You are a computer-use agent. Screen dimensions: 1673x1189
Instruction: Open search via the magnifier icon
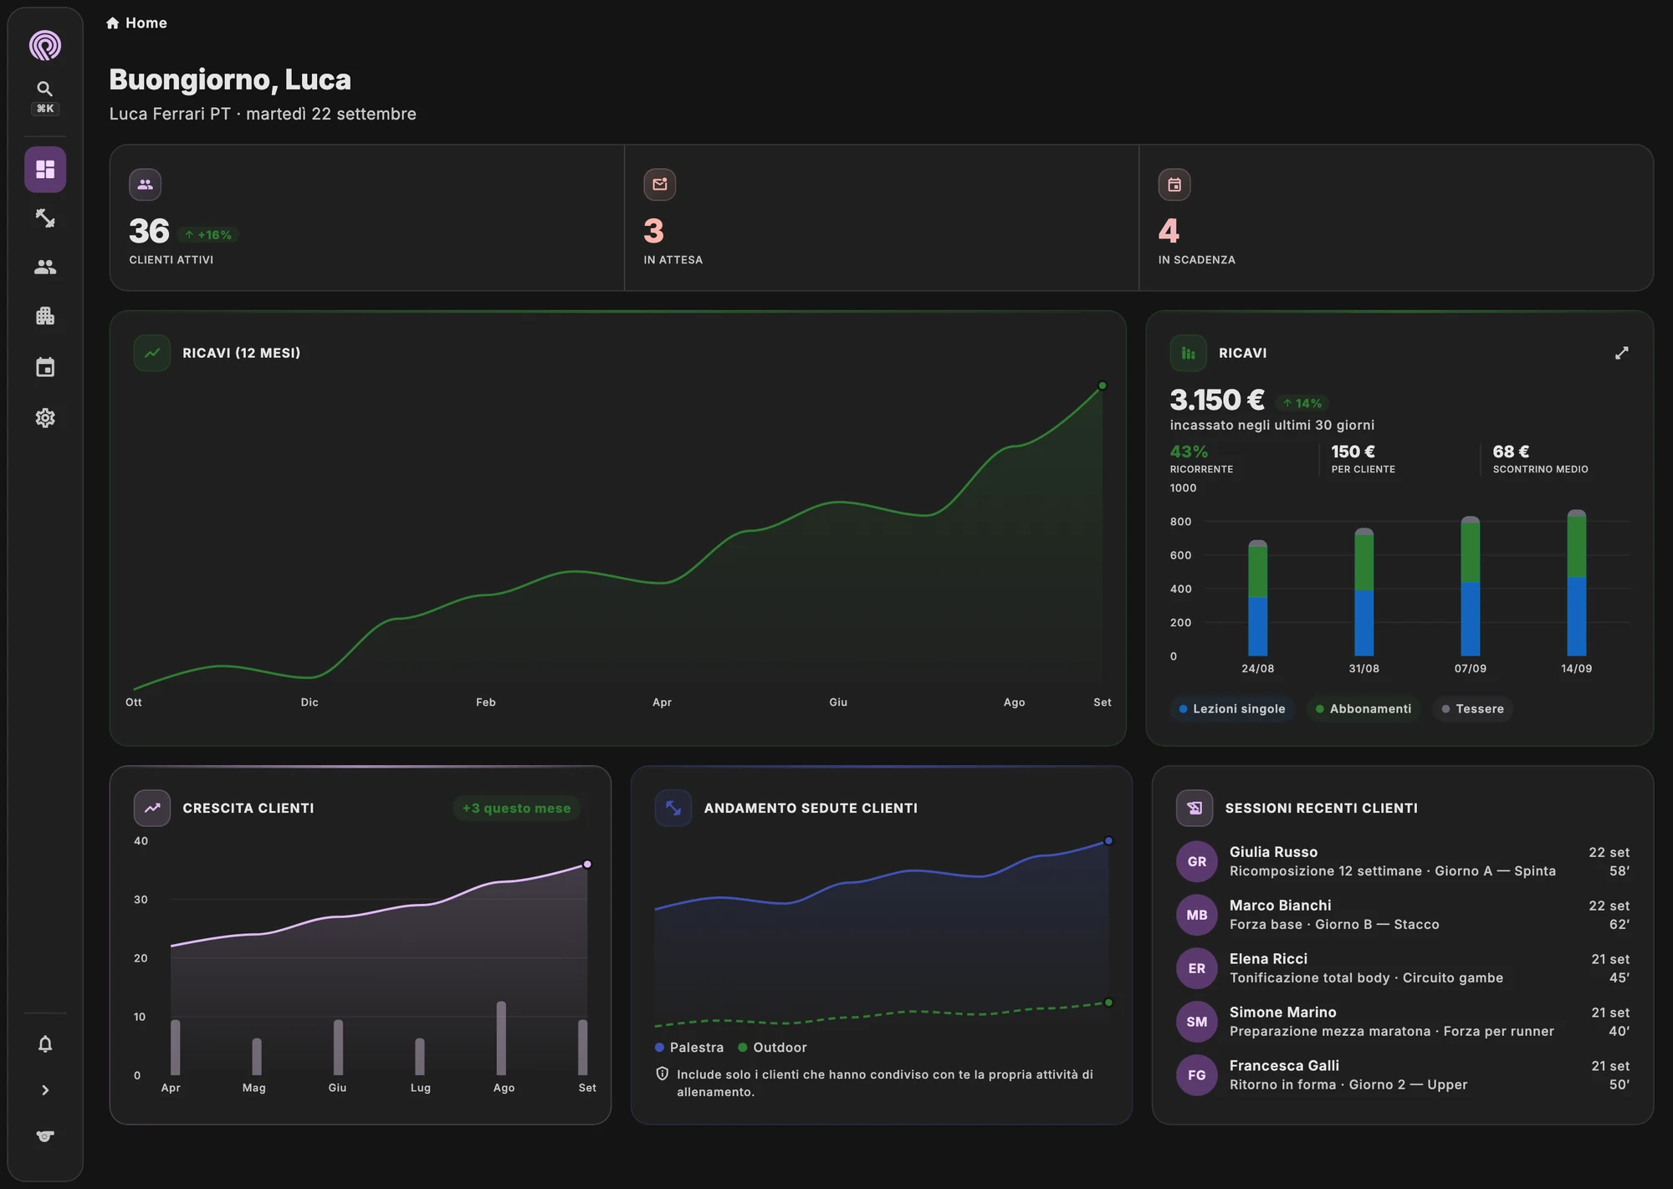pyautogui.click(x=45, y=89)
